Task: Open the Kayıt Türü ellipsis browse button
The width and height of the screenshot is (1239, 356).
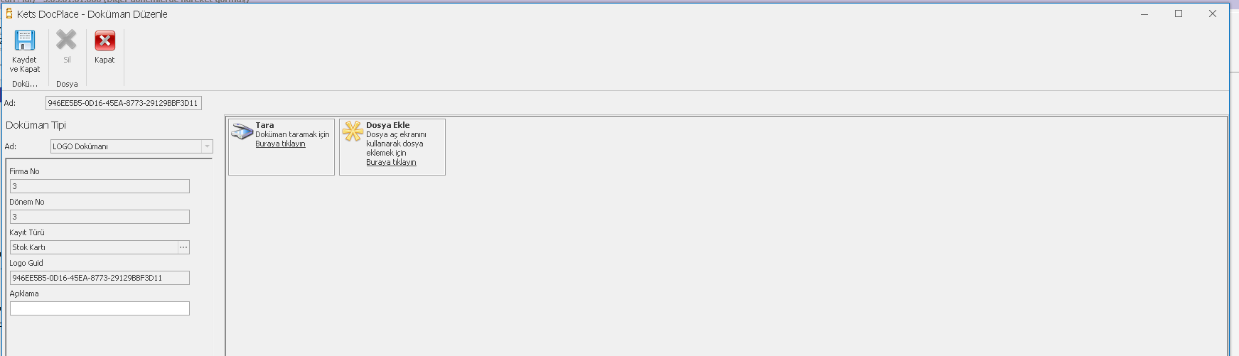Action: click(183, 247)
